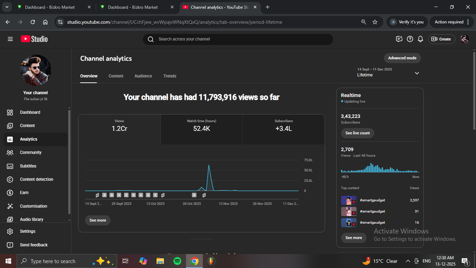Open the help question mark icon
Image resolution: width=476 pixels, height=268 pixels.
click(410, 39)
